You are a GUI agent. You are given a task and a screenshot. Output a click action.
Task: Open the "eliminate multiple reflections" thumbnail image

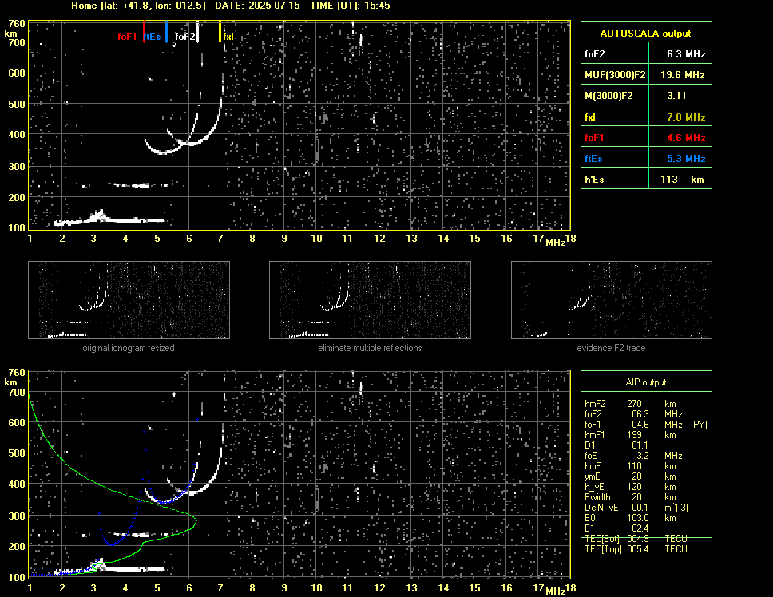(370, 300)
